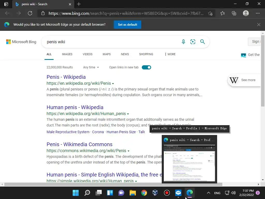
Task: Dismiss the default browser prompt
Action: click(x=259, y=25)
